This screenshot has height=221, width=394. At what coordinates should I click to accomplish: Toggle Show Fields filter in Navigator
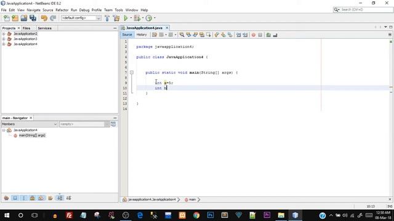[15, 198]
